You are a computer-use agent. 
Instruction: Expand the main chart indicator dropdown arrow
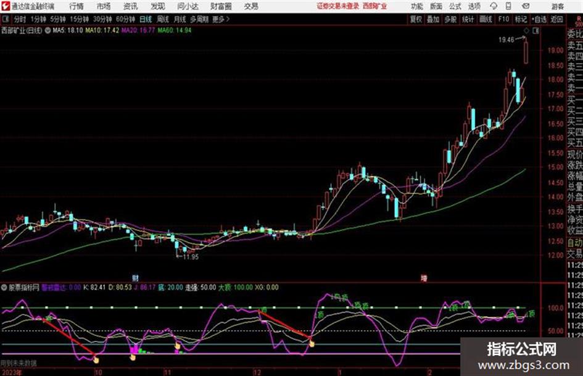48,30
